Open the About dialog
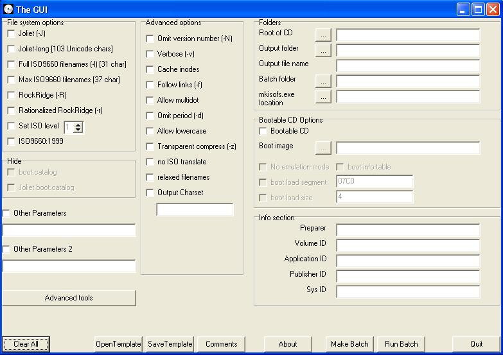The width and height of the screenshot is (503, 355). click(287, 344)
